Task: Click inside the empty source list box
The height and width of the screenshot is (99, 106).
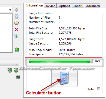Action: click(6, 33)
